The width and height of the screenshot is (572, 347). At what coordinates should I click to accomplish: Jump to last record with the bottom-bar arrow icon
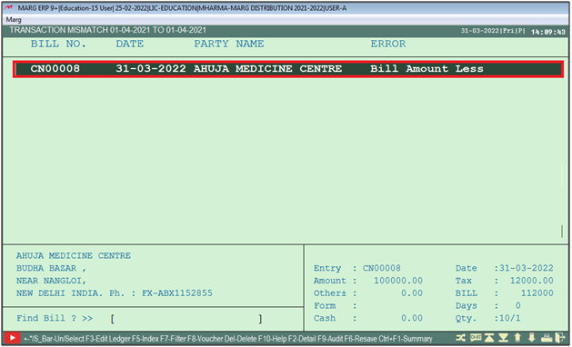pos(504,338)
